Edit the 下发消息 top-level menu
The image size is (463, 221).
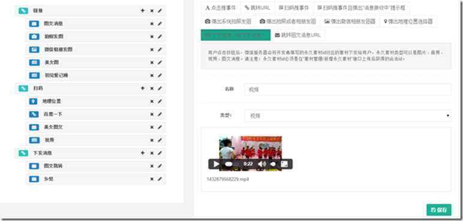160,153
